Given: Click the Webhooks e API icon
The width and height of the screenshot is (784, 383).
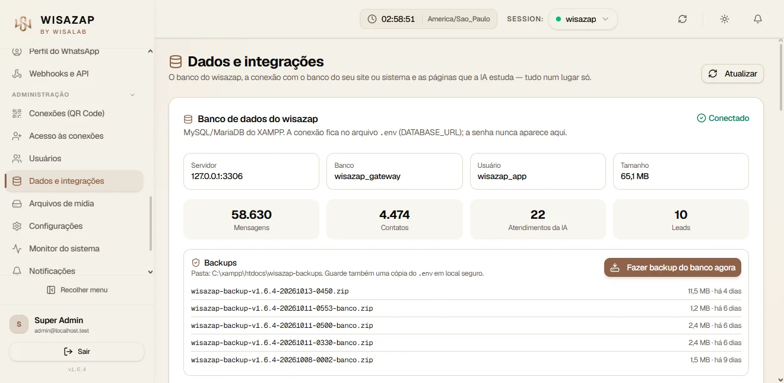Looking at the screenshot, I should [x=17, y=74].
